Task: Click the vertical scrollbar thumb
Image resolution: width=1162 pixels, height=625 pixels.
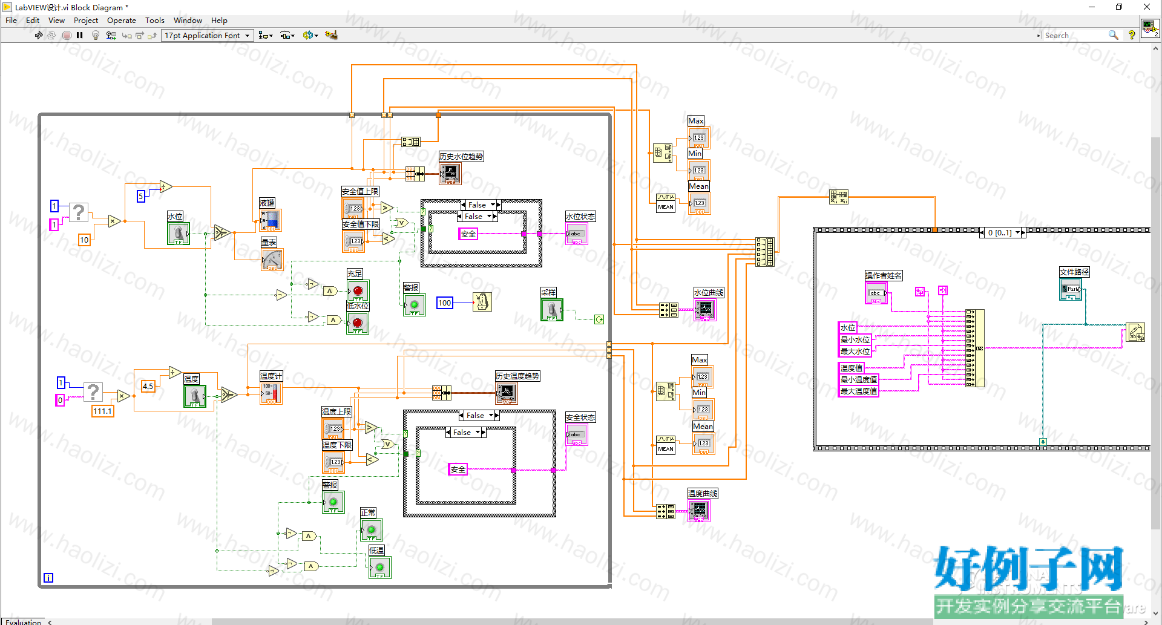Action: [x=1156, y=333]
